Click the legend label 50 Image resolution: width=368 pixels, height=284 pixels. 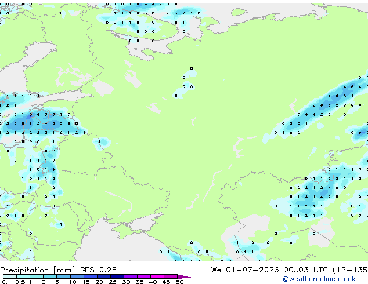click(179, 282)
